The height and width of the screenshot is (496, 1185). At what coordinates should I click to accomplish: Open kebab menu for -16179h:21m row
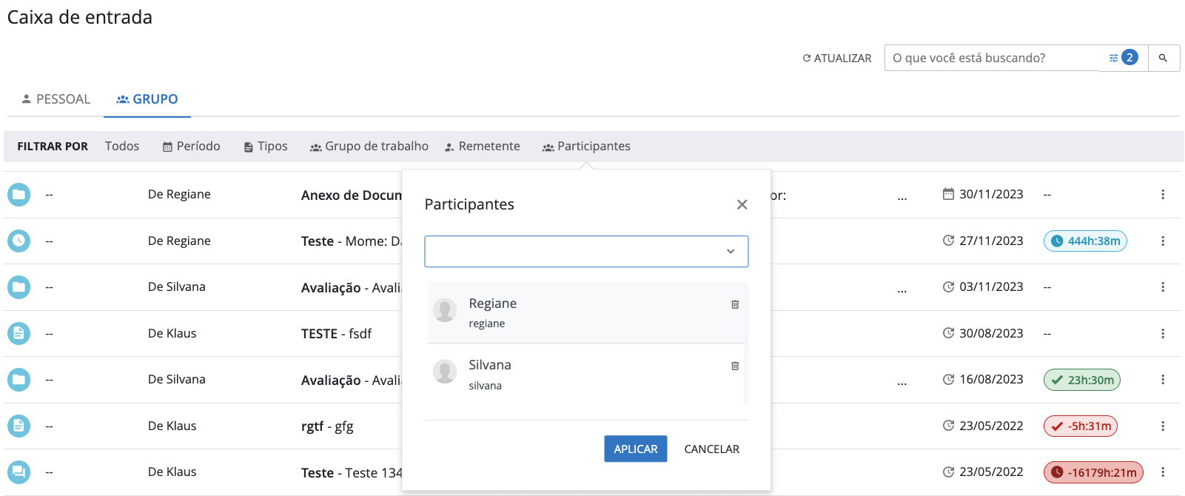(1162, 472)
